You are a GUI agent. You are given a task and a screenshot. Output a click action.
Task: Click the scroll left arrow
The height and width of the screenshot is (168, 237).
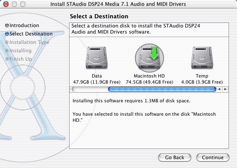(x=219, y=89)
